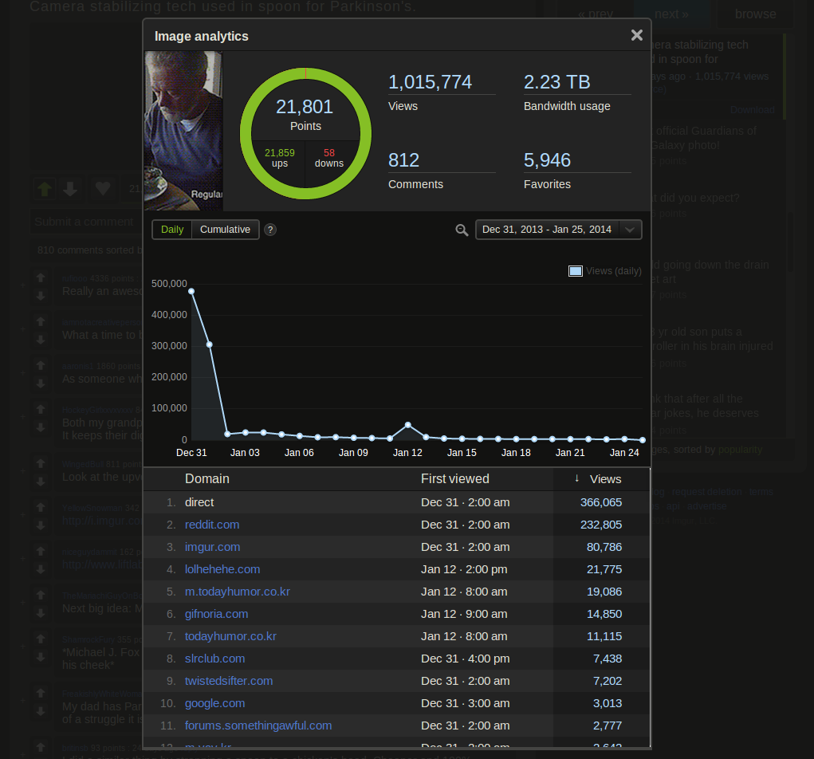Upvote the 'Next big idea' comment

point(41,595)
